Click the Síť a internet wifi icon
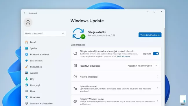Screen dimensions: 188x106 pos(27,61)
